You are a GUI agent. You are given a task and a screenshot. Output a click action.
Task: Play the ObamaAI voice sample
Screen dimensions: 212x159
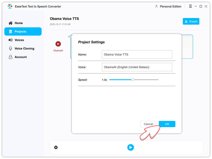[x=58, y=44]
